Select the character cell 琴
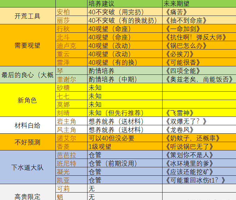236x200 pixels. click(72, 70)
